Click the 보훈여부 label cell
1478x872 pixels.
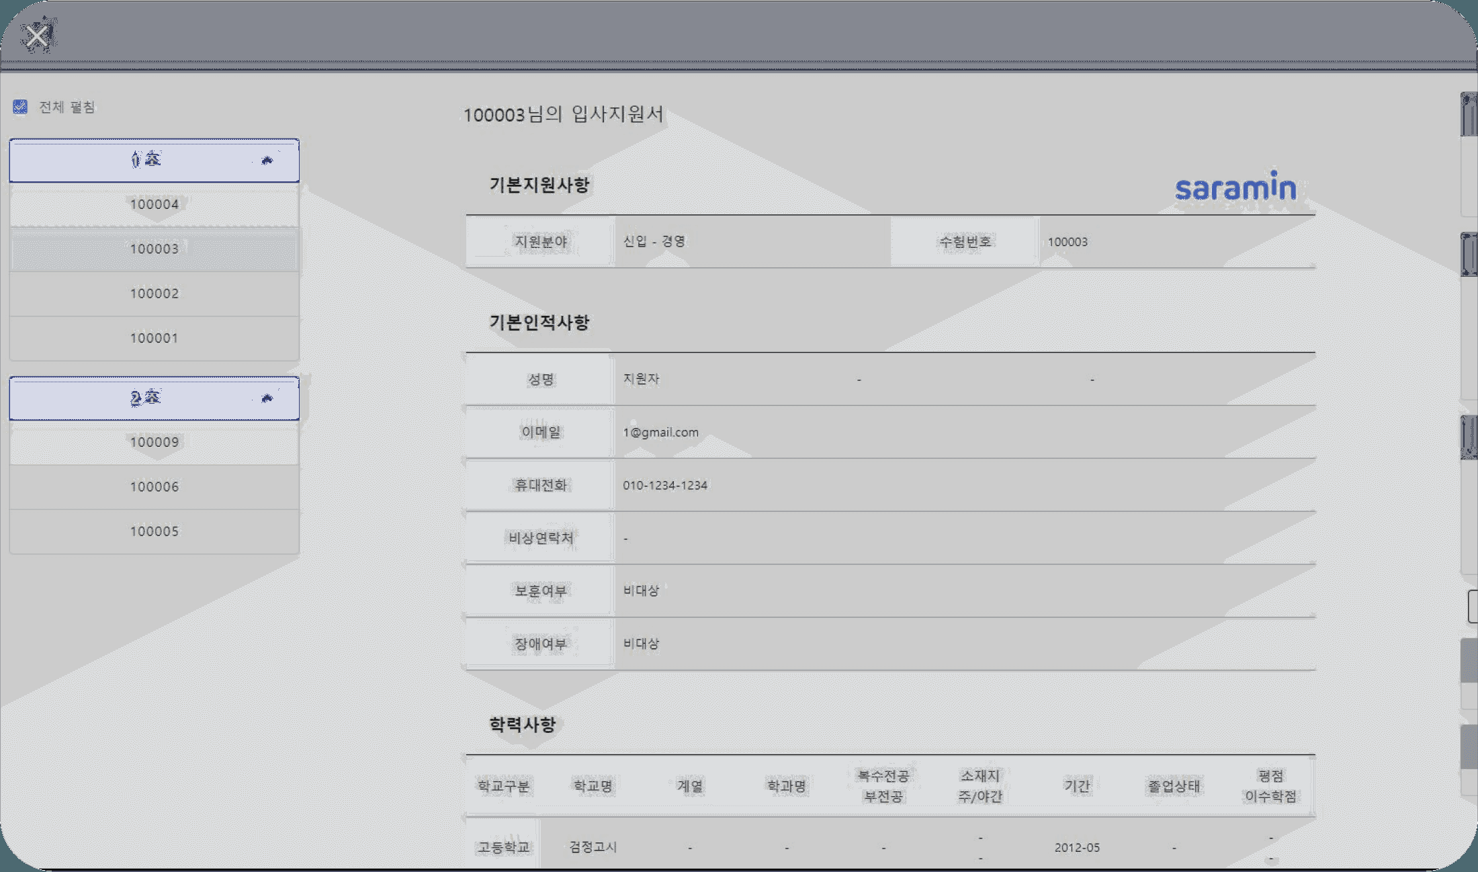pos(540,591)
